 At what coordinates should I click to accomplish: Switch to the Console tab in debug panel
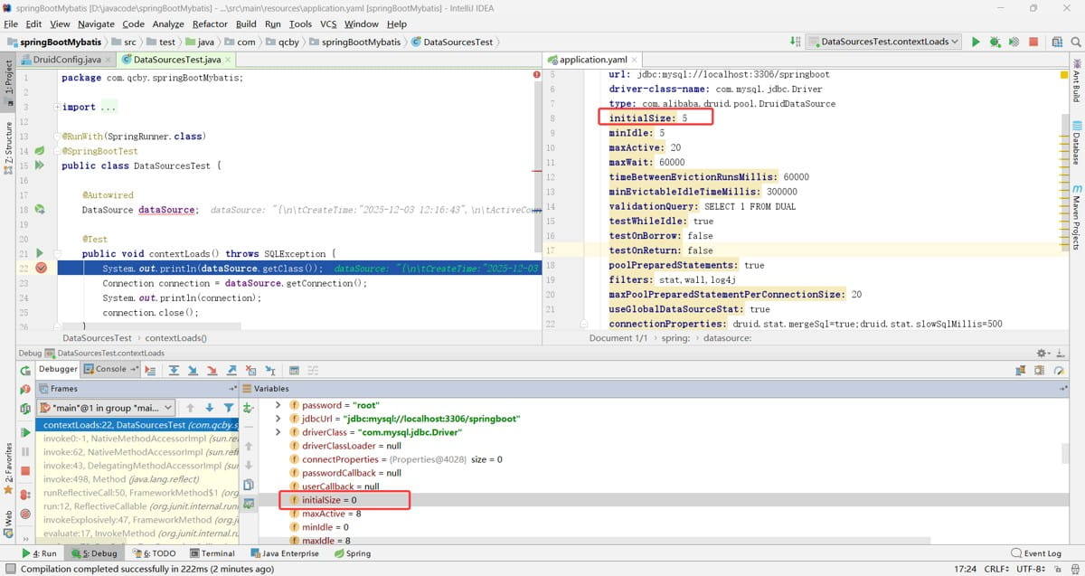[111, 369]
